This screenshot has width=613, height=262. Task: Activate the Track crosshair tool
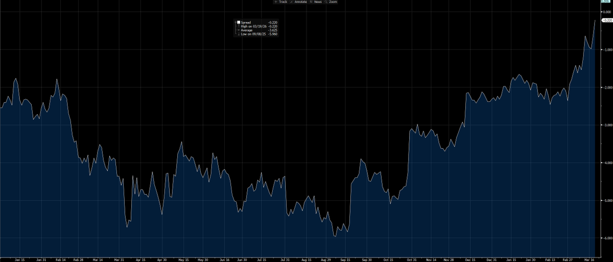click(x=281, y=2)
